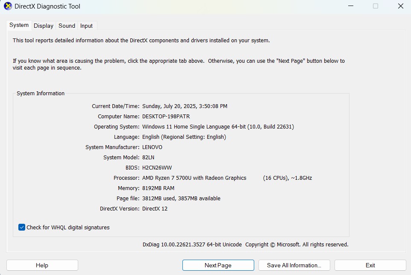Viewport: 411px width, 275px height.
Task: Click the Exit button
Action: point(370,265)
